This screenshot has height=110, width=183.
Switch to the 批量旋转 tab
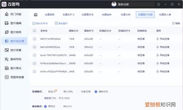tap(107, 15)
